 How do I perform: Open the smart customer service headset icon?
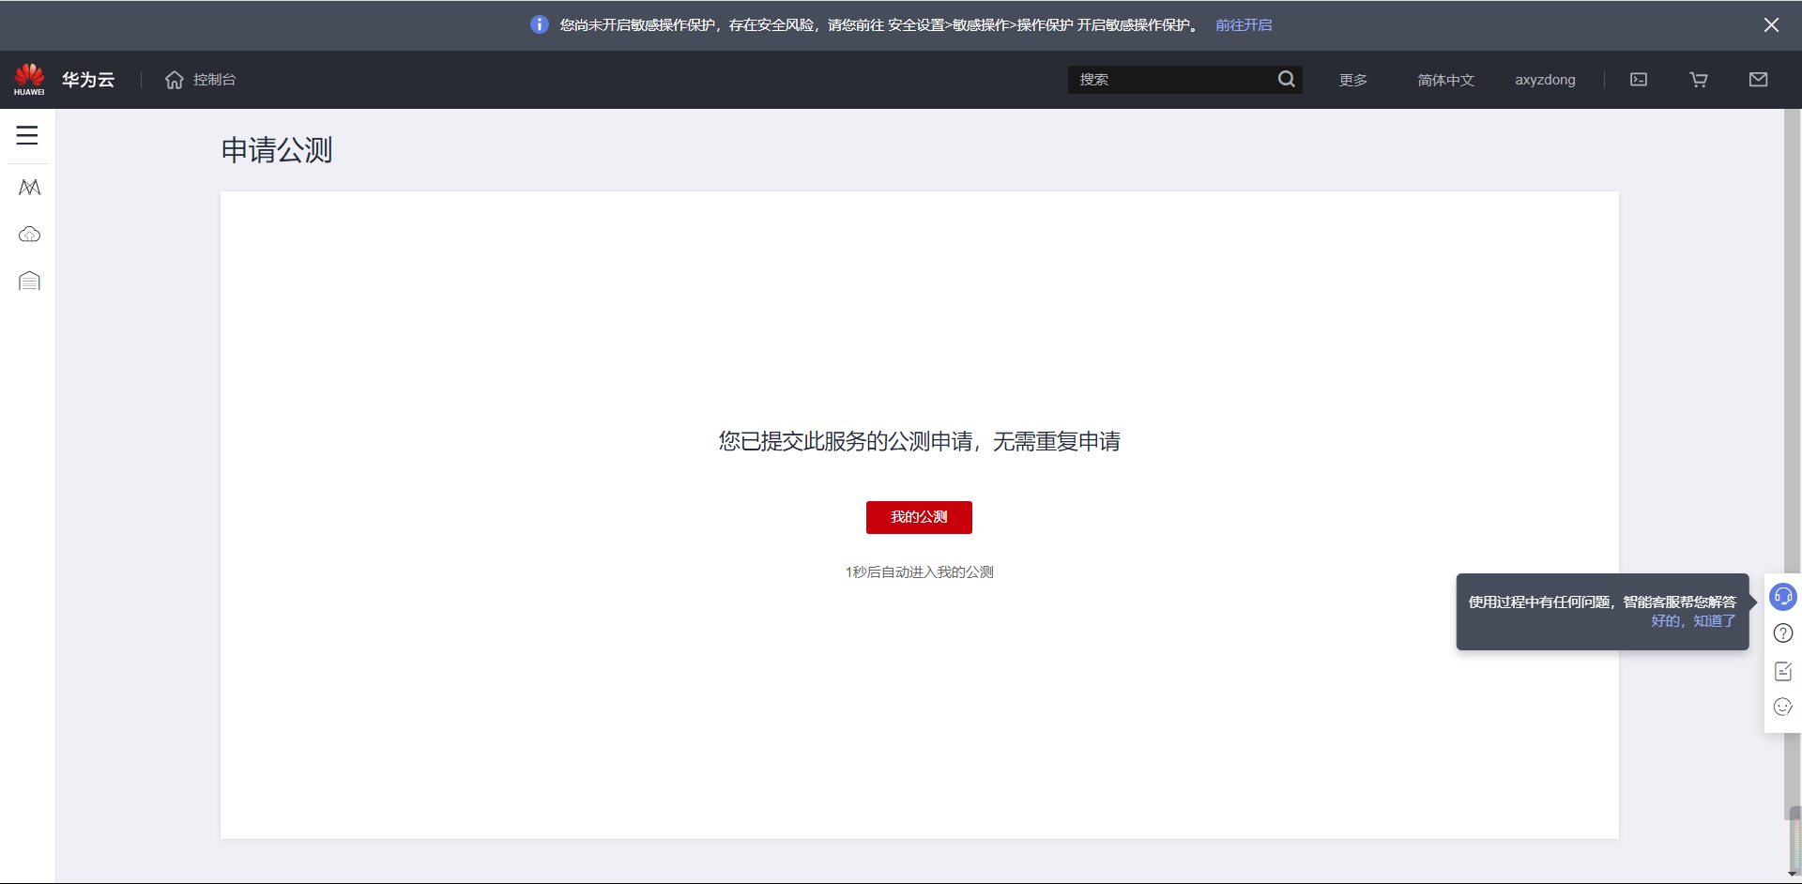click(x=1783, y=597)
